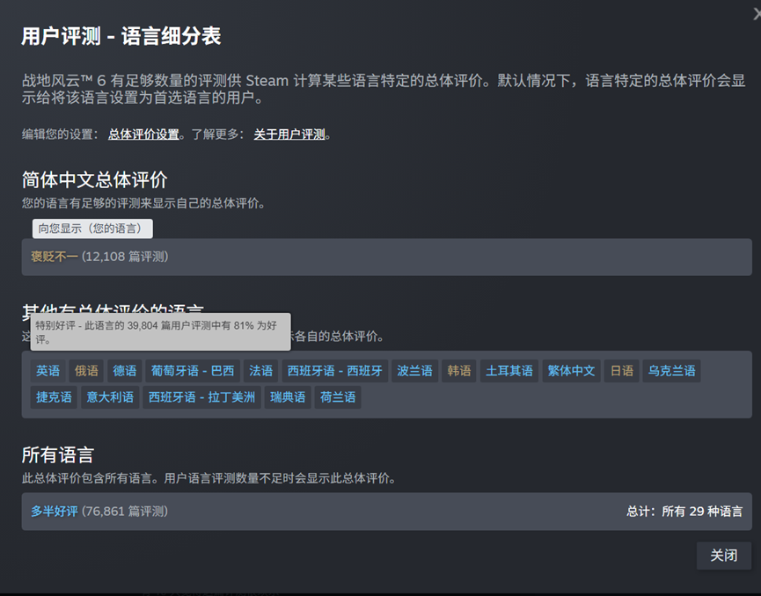
Task: Pick the 葡萄牙语 - 巴西 language tag
Action: (x=192, y=371)
